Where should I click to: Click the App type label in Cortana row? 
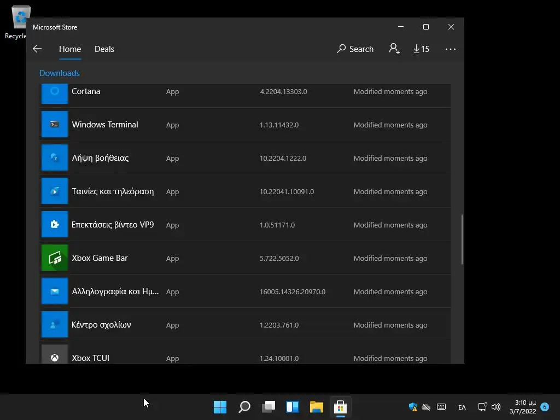point(172,92)
